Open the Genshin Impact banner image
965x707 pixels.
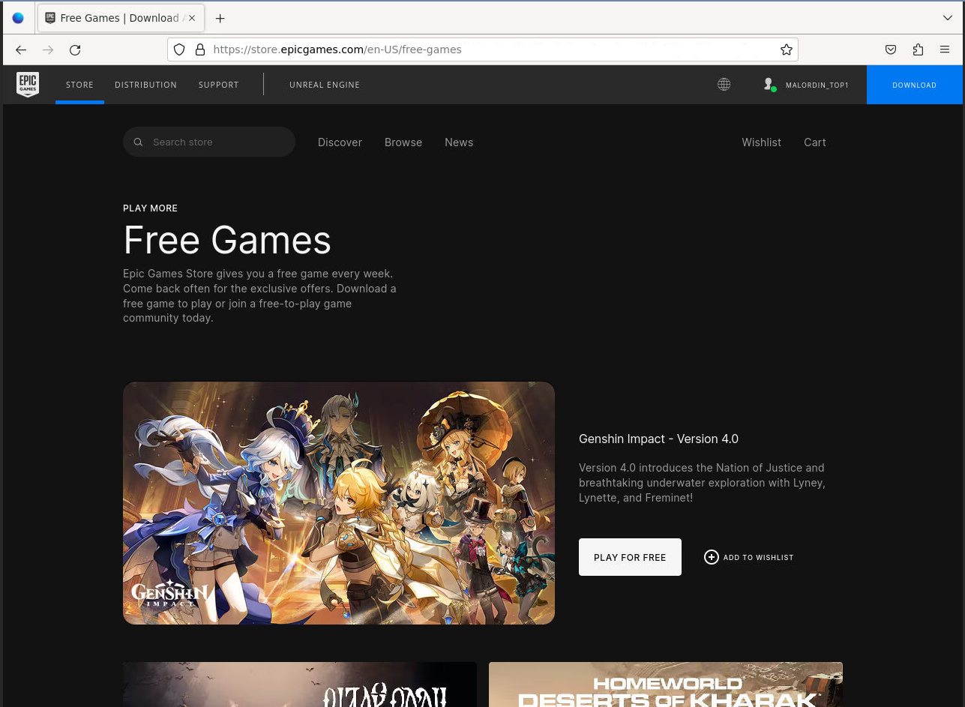tap(339, 503)
